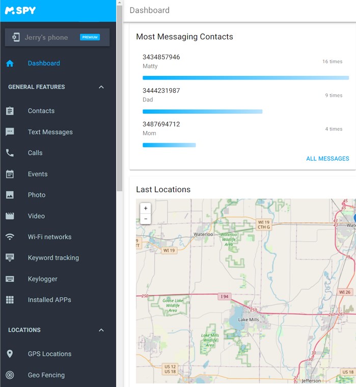Viewport: 356px width, 387px height.
Task: Click the Keylogger keyboard icon
Action: 10,279
